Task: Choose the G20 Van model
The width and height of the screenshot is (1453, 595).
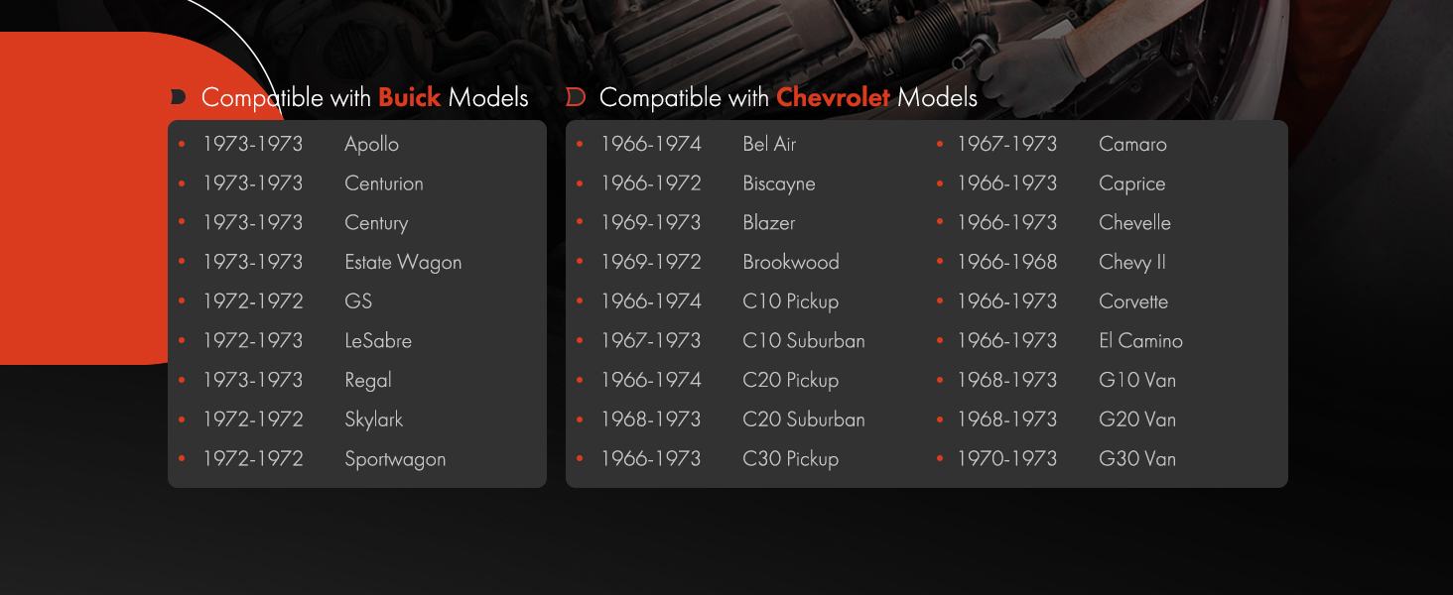Action: (1137, 419)
